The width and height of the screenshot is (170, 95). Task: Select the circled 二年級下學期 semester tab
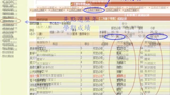tap(93, 10)
